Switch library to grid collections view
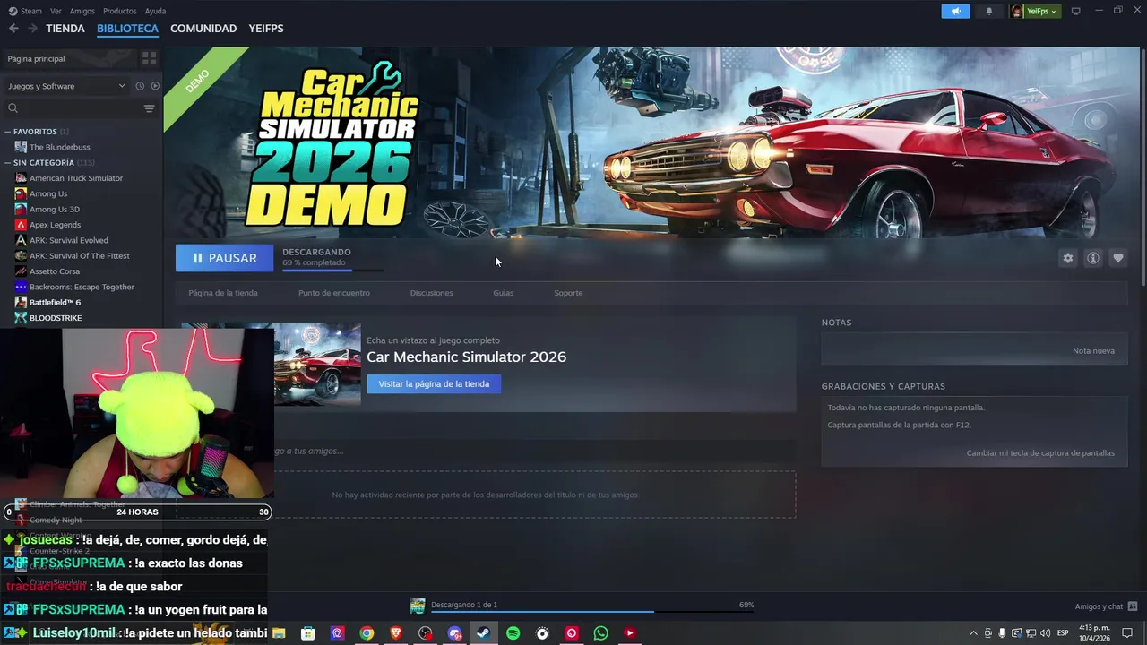1147x645 pixels. 149,58
